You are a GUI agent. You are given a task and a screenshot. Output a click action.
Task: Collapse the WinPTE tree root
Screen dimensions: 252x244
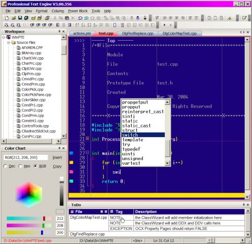coord(4,37)
